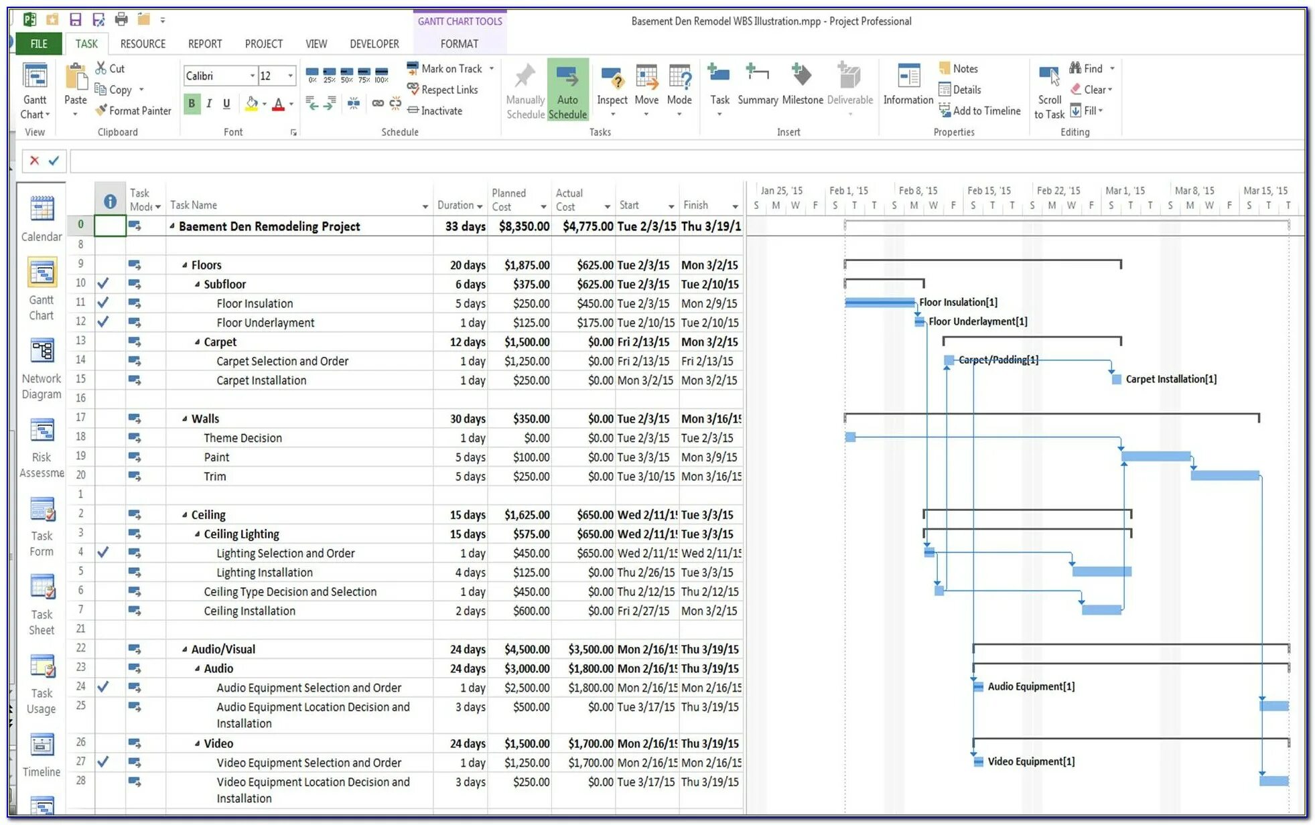Toggle Bold formatting button
This screenshot has width=1315, height=825.
pyautogui.click(x=192, y=104)
